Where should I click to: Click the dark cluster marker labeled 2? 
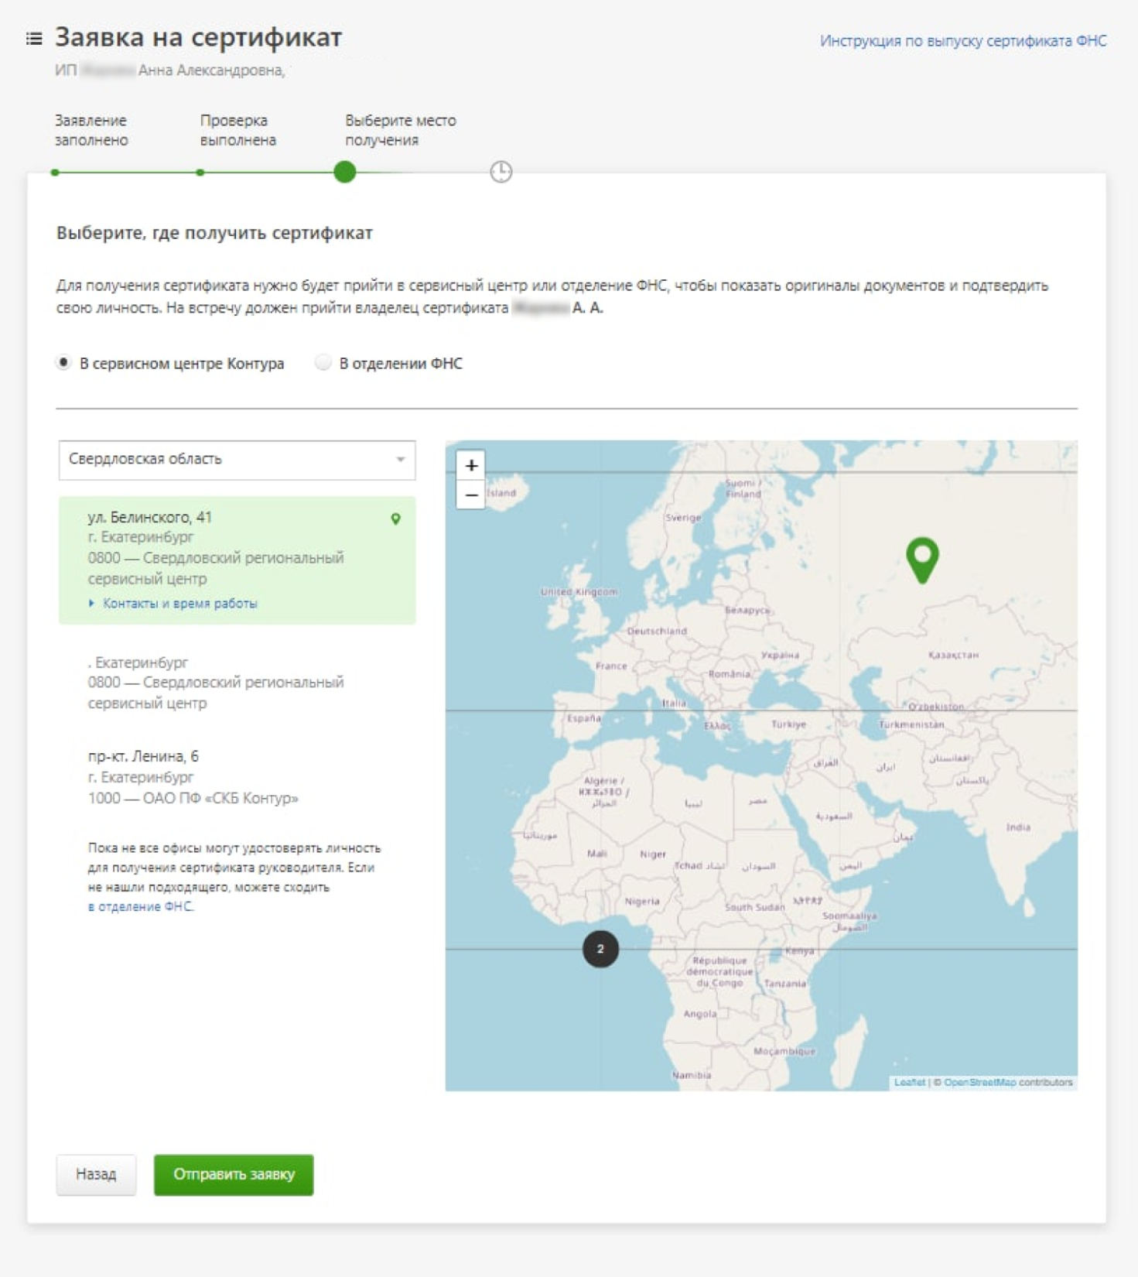pyautogui.click(x=600, y=949)
